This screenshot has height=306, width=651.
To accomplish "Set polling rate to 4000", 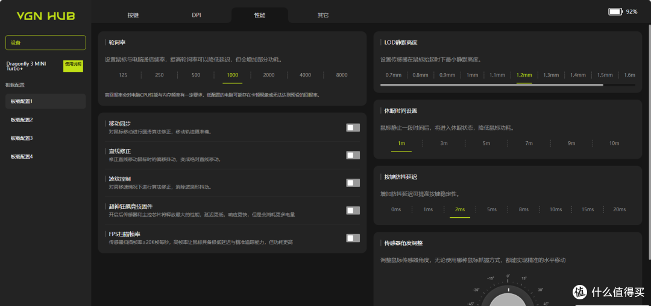I will point(305,75).
